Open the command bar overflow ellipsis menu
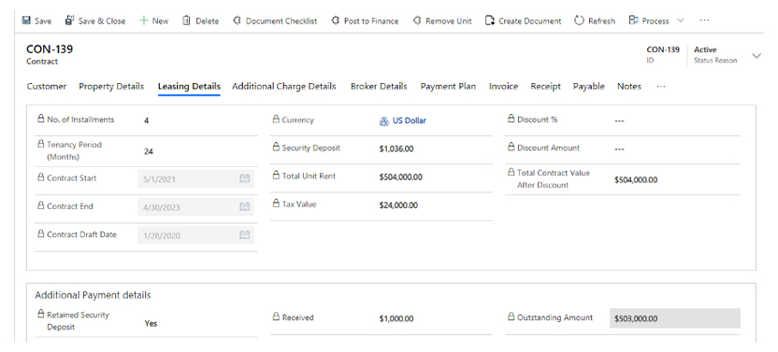 click(704, 21)
